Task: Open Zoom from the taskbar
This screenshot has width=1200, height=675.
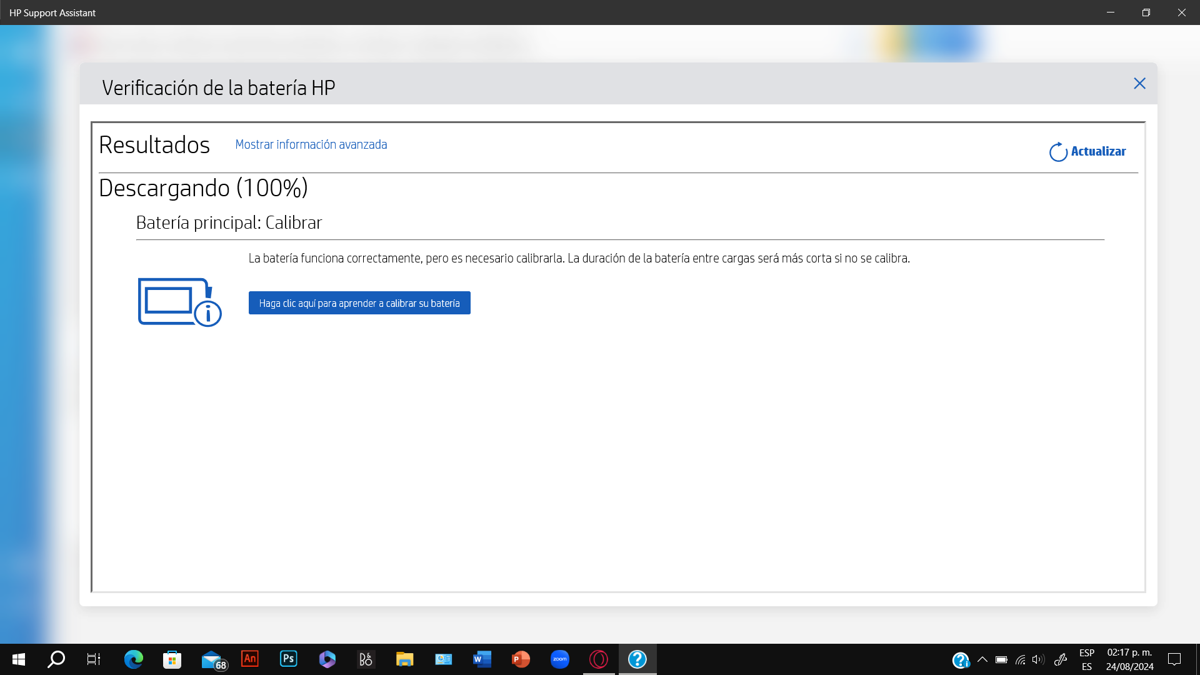Action: point(559,659)
